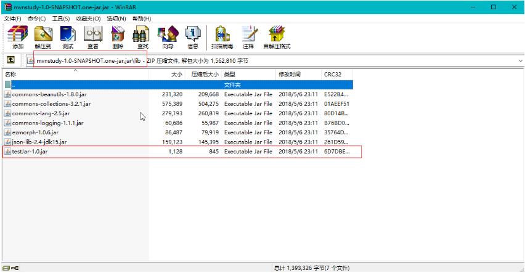This screenshot has width=525, height=273.
Task: Select the testJar-1.0.jar file name
Action: (x=30, y=152)
